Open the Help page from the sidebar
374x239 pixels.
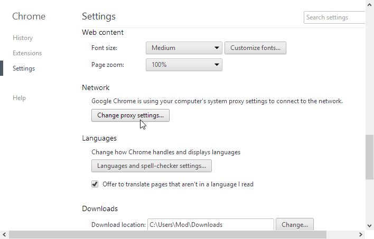click(19, 98)
